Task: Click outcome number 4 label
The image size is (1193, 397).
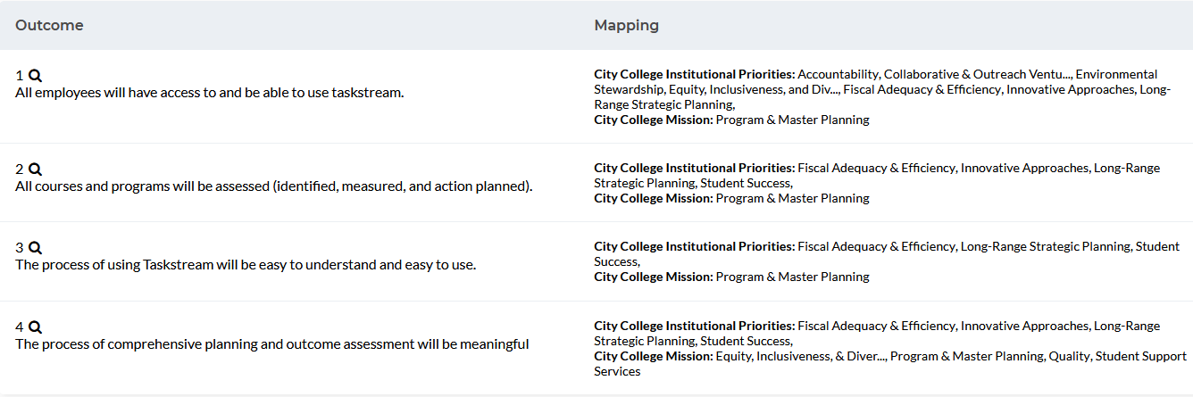Action: coord(20,327)
